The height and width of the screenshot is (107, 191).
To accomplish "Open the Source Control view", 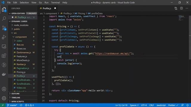I will (4, 28).
